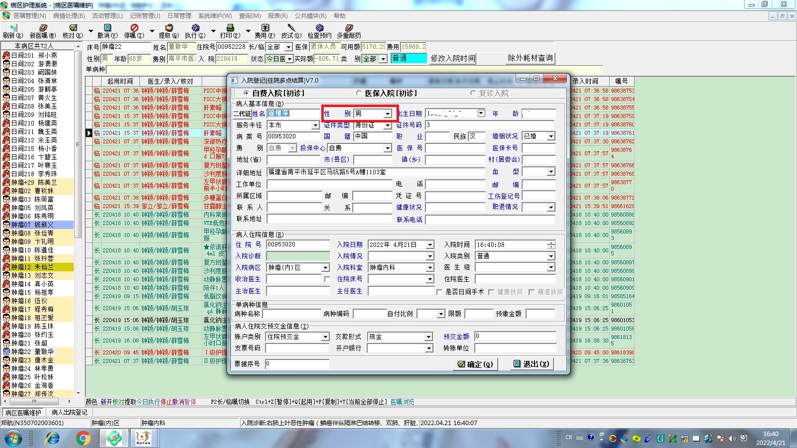Tick the 是否日间手术 checkbox
The height and width of the screenshot is (448, 797).
pos(439,292)
